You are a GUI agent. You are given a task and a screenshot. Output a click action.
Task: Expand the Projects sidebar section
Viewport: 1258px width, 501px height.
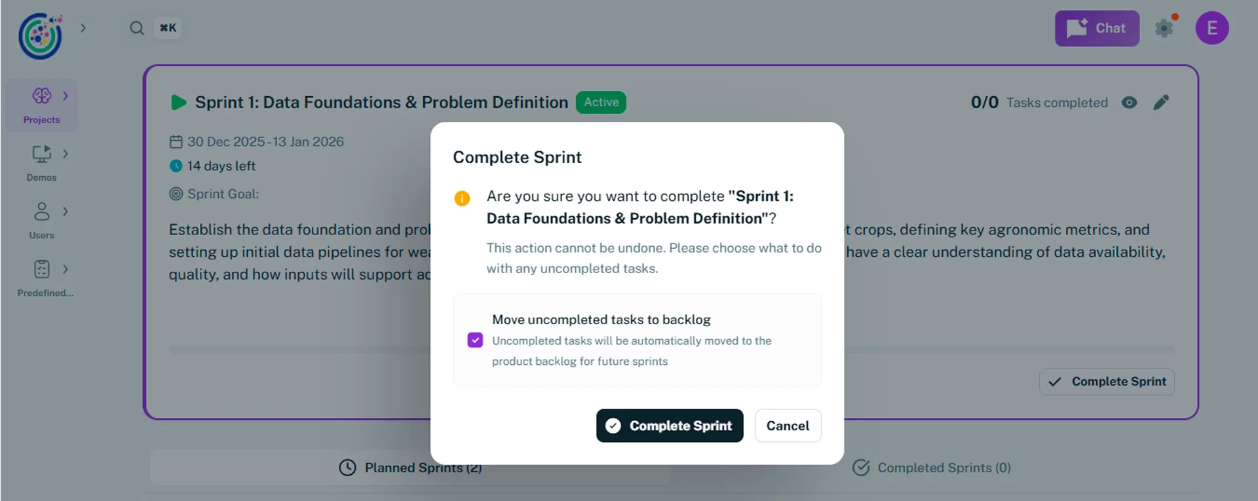coord(65,96)
